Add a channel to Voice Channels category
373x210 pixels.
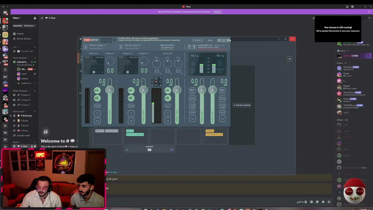[35, 58]
